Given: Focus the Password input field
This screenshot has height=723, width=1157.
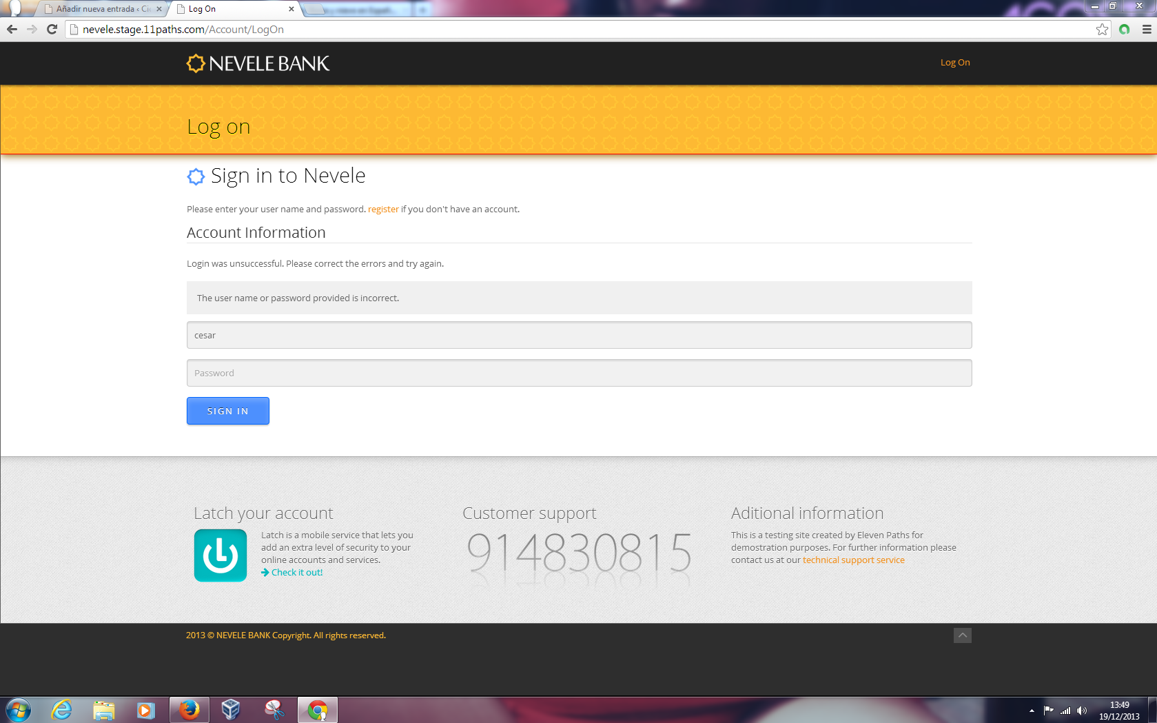Looking at the screenshot, I should click(579, 373).
